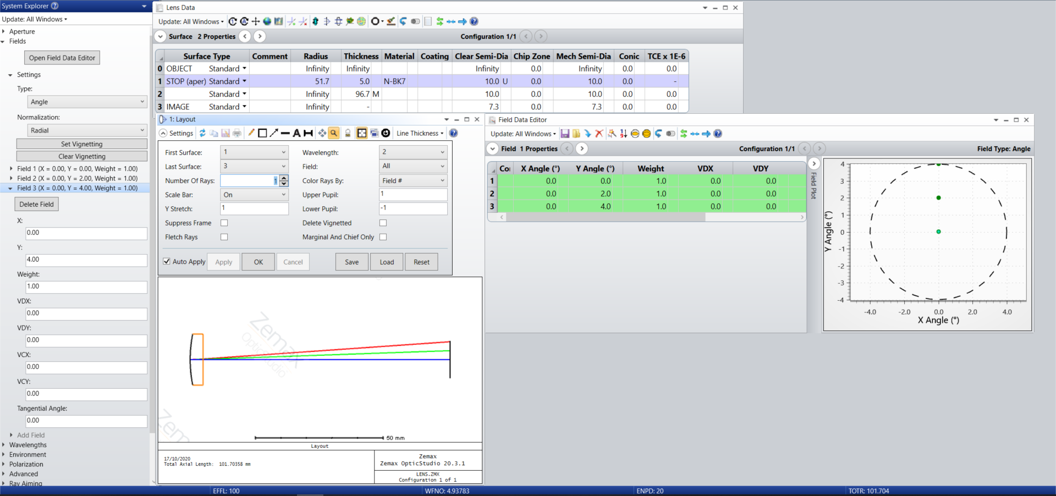This screenshot has height=496, width=1056.
Task: Click the Y field value input box
Action: [x=86, y=260]
